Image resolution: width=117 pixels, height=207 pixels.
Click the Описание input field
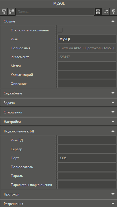pyautogui.click(x=87, y=83)
